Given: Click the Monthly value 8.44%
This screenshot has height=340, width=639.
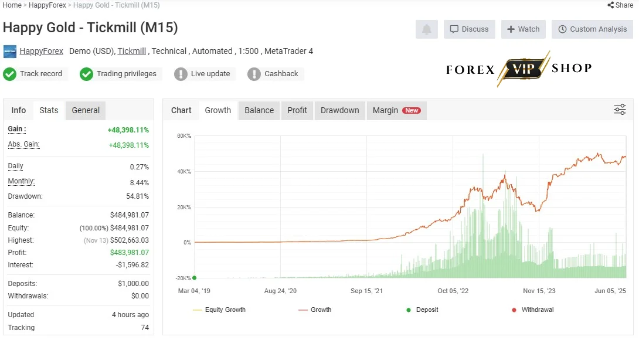Looking at the screenshot, I should tap(140, 183).
